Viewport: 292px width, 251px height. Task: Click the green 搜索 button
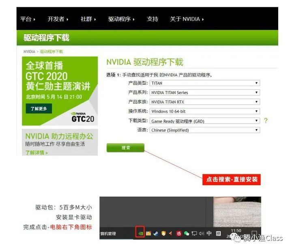coord(125,148)
